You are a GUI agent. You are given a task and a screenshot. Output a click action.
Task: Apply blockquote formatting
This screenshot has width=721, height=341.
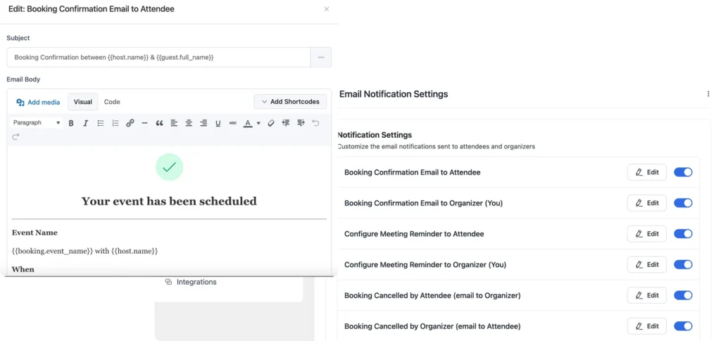(x=159, y=123)
